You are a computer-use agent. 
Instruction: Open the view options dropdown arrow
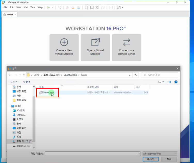(163, 82)
